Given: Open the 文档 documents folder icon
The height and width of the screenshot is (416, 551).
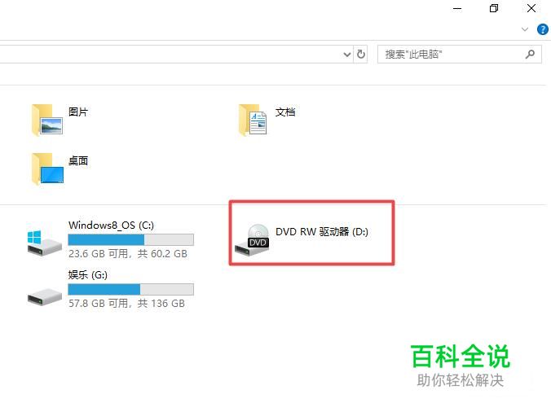Looking at the screenshot, I should (x=253, y=120).
